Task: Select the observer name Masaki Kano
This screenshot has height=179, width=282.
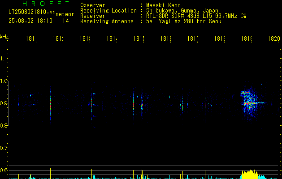Action: 163,5
